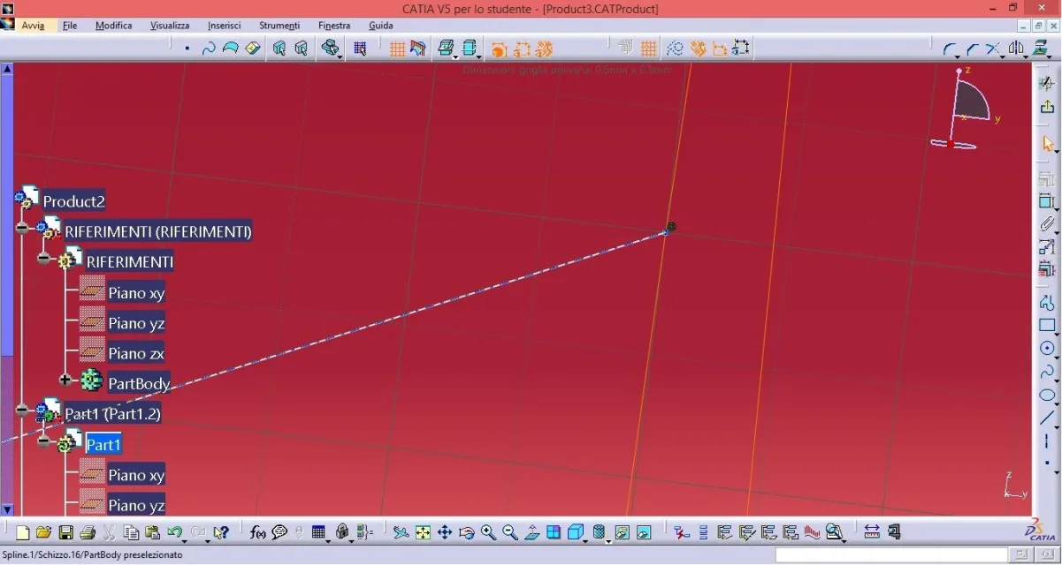This screenshot has width=1062, height=565.
Task: Click the Formula f(x) icon
Action: tap(258, 532)
